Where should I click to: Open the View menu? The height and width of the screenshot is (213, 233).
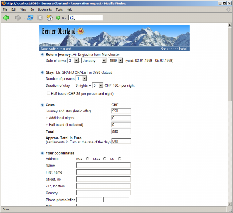[23, 10]
